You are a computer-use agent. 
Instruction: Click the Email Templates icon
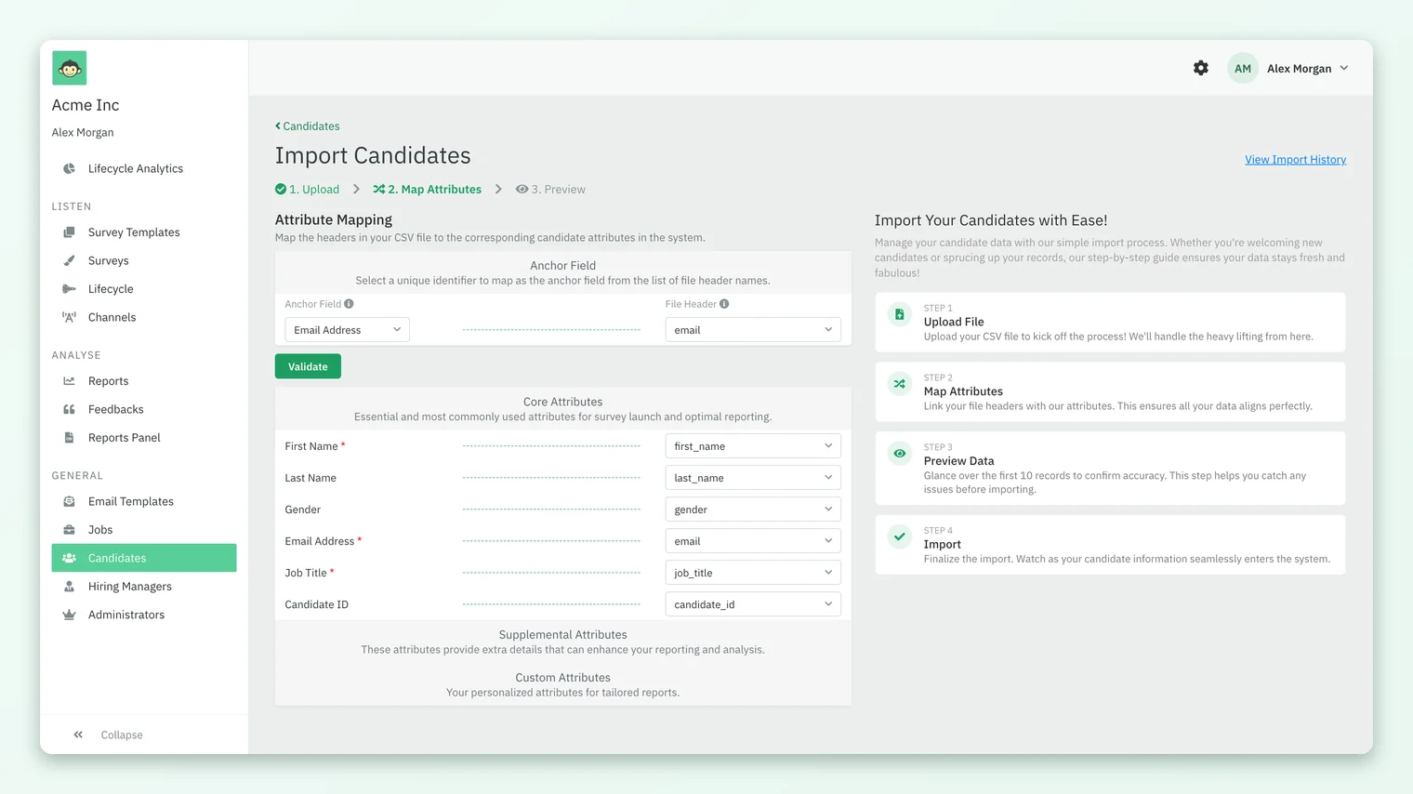69,501
